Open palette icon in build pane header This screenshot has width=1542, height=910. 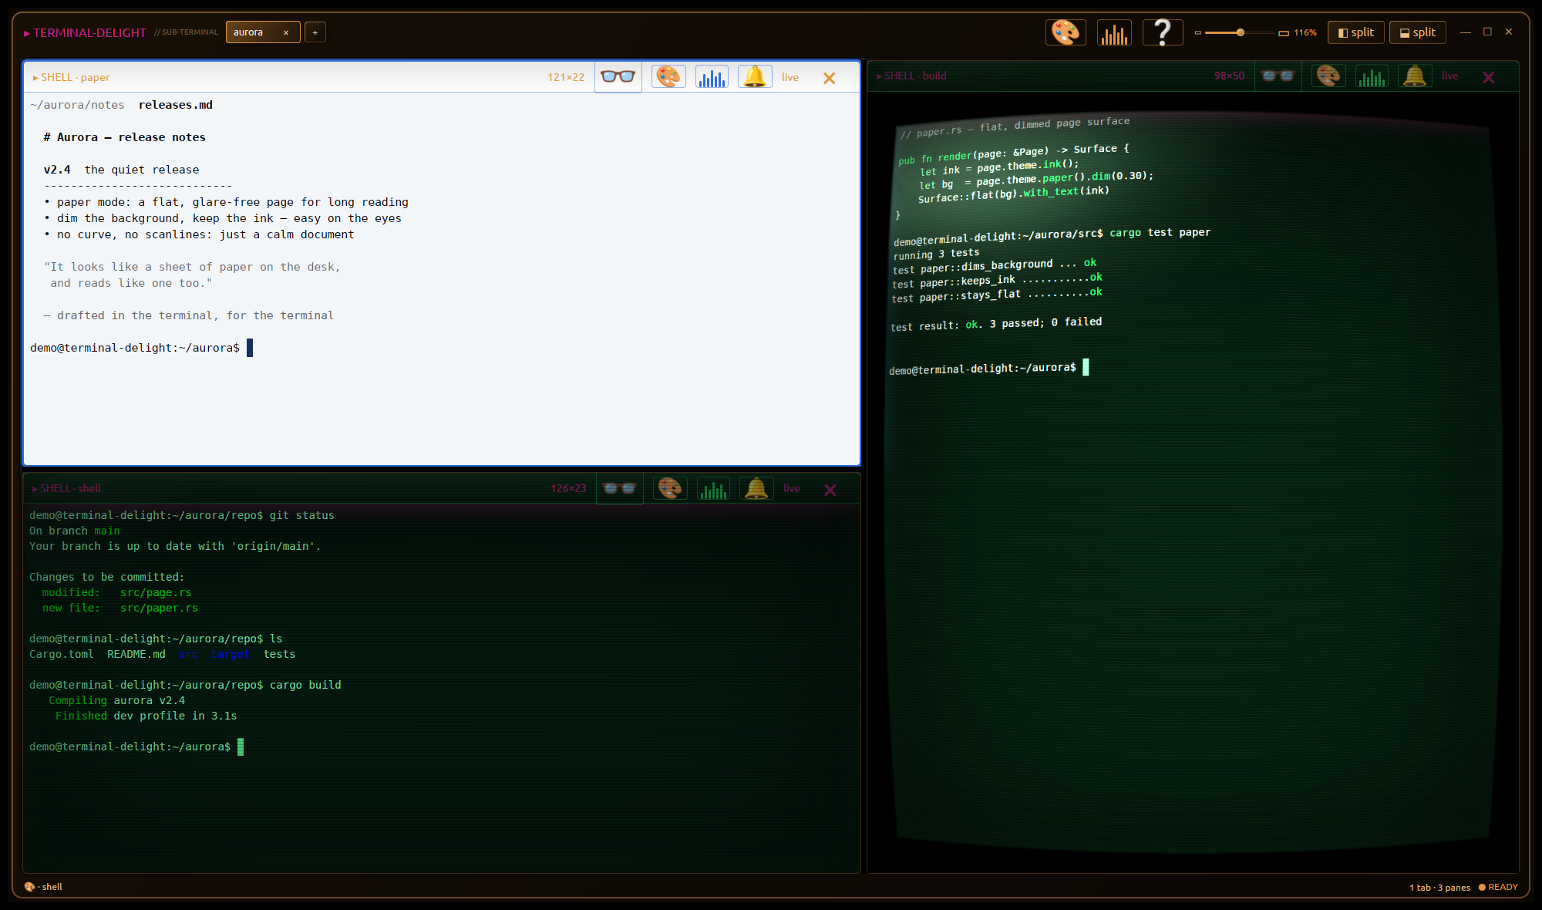1328,76
